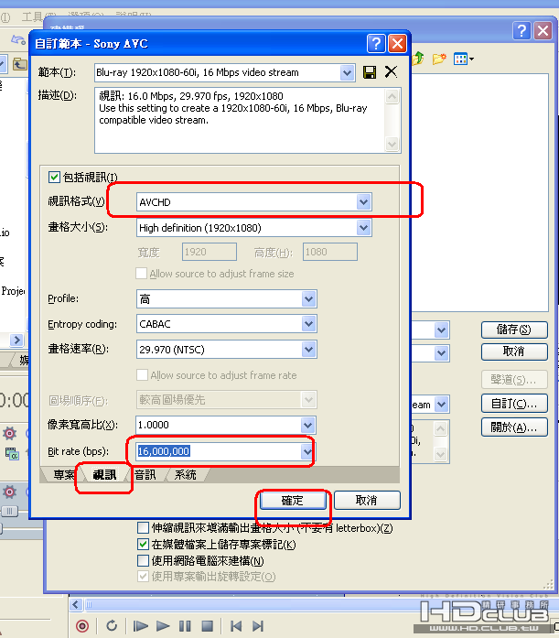The image size is (559, 638).
Task: Pause playback in transport bar
Action: tap(185, 626)
